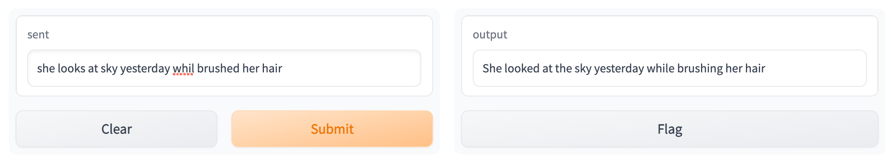Click 'hair' at end of sent input
The height and width of the screenshot is (160, 891).
tap(272, 68)
